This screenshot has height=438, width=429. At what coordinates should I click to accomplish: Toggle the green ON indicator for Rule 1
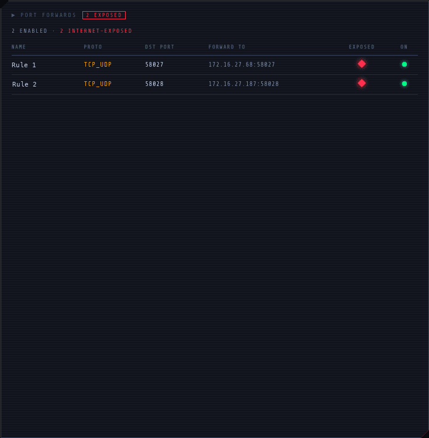[x=404, y=64]
